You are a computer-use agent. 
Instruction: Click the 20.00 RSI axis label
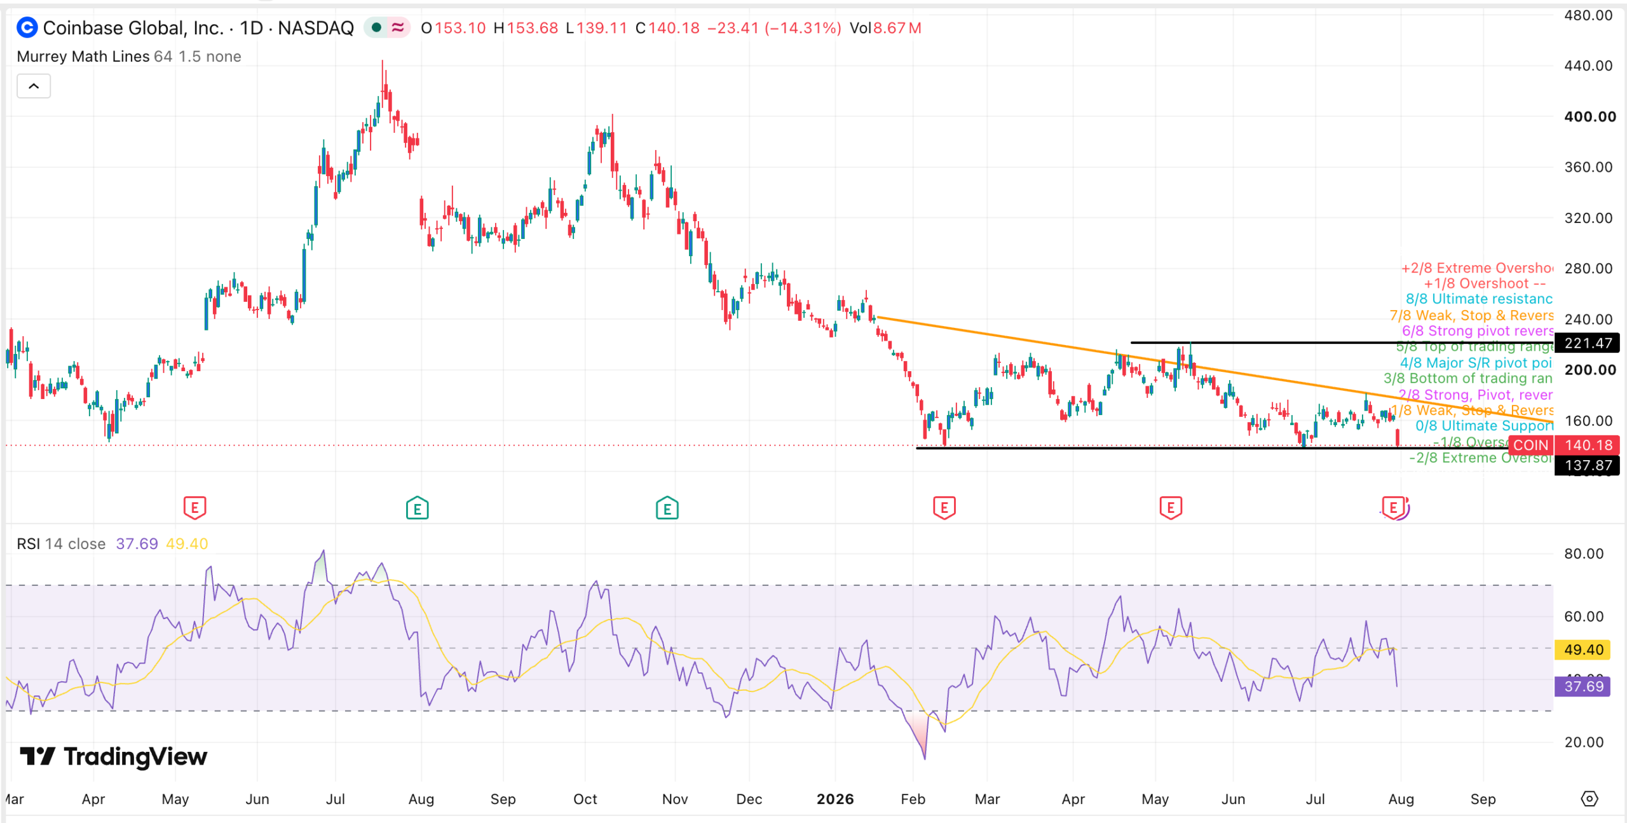tap(1584, 742)
